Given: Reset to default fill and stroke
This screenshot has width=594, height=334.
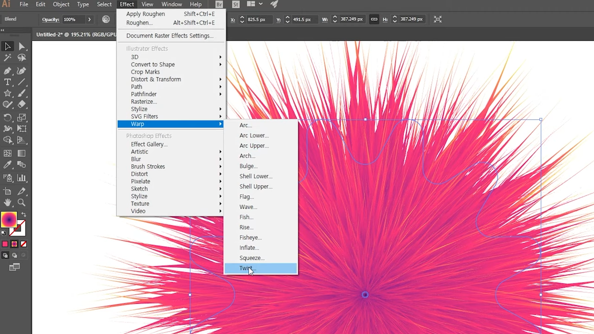Looking at the screenshot, I should [4, 233].
